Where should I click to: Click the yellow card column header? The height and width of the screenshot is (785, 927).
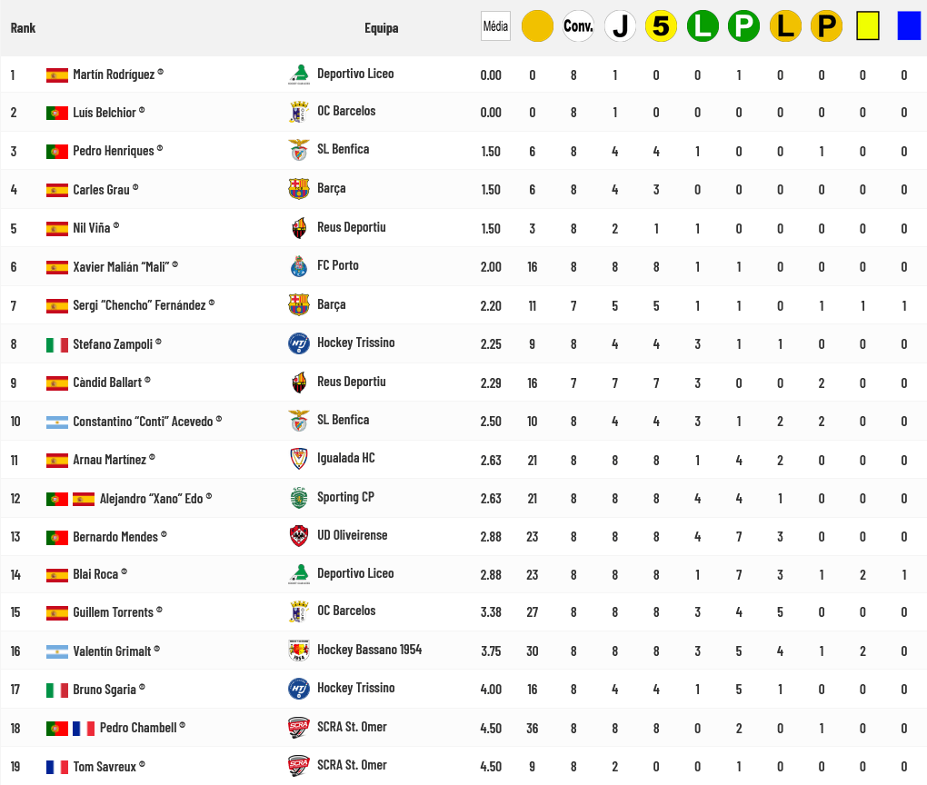point(868,26)
